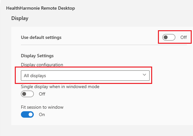Click the blue knob of Fit session switch

pyautogui.click(x=31, y=114)
